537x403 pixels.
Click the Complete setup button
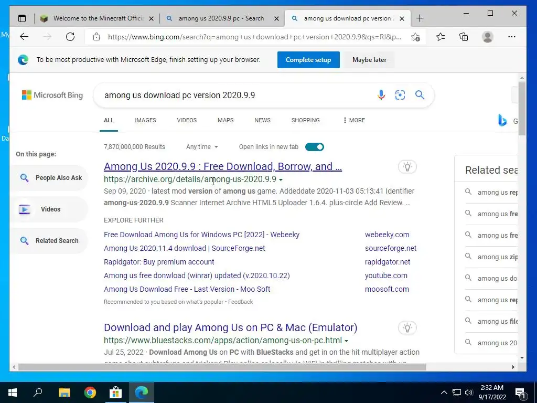point(308,60)
